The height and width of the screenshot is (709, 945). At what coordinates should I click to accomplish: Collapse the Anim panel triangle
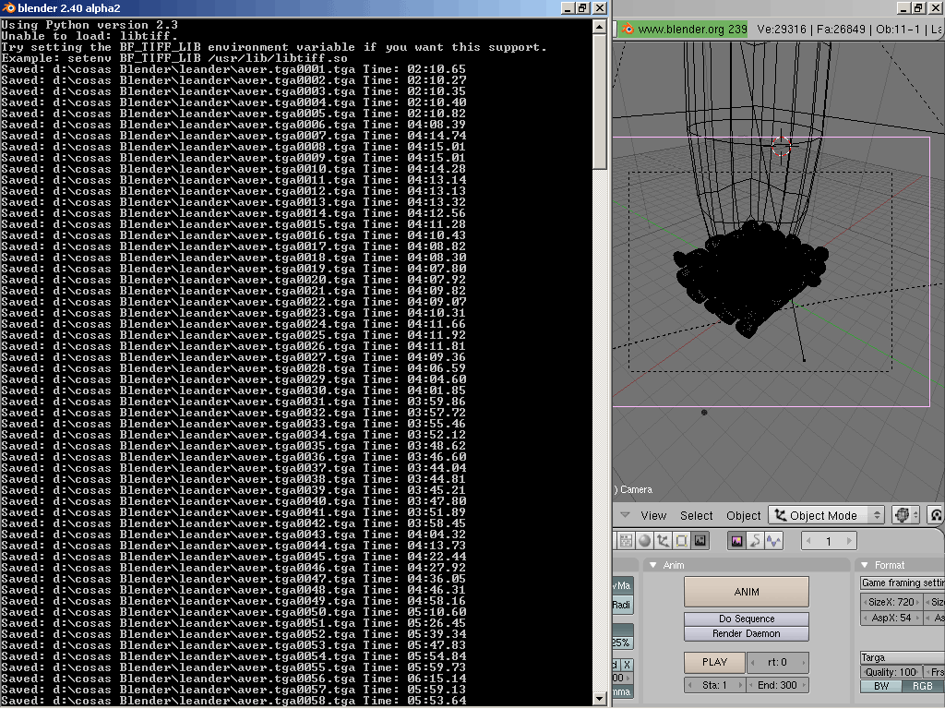pyautogui.click(x=652, y=565)
